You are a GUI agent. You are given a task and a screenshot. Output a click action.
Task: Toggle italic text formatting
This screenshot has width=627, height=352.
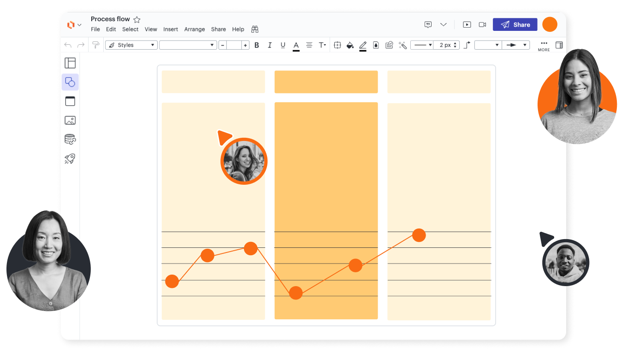pyautogui.click(x=270, y=45)
